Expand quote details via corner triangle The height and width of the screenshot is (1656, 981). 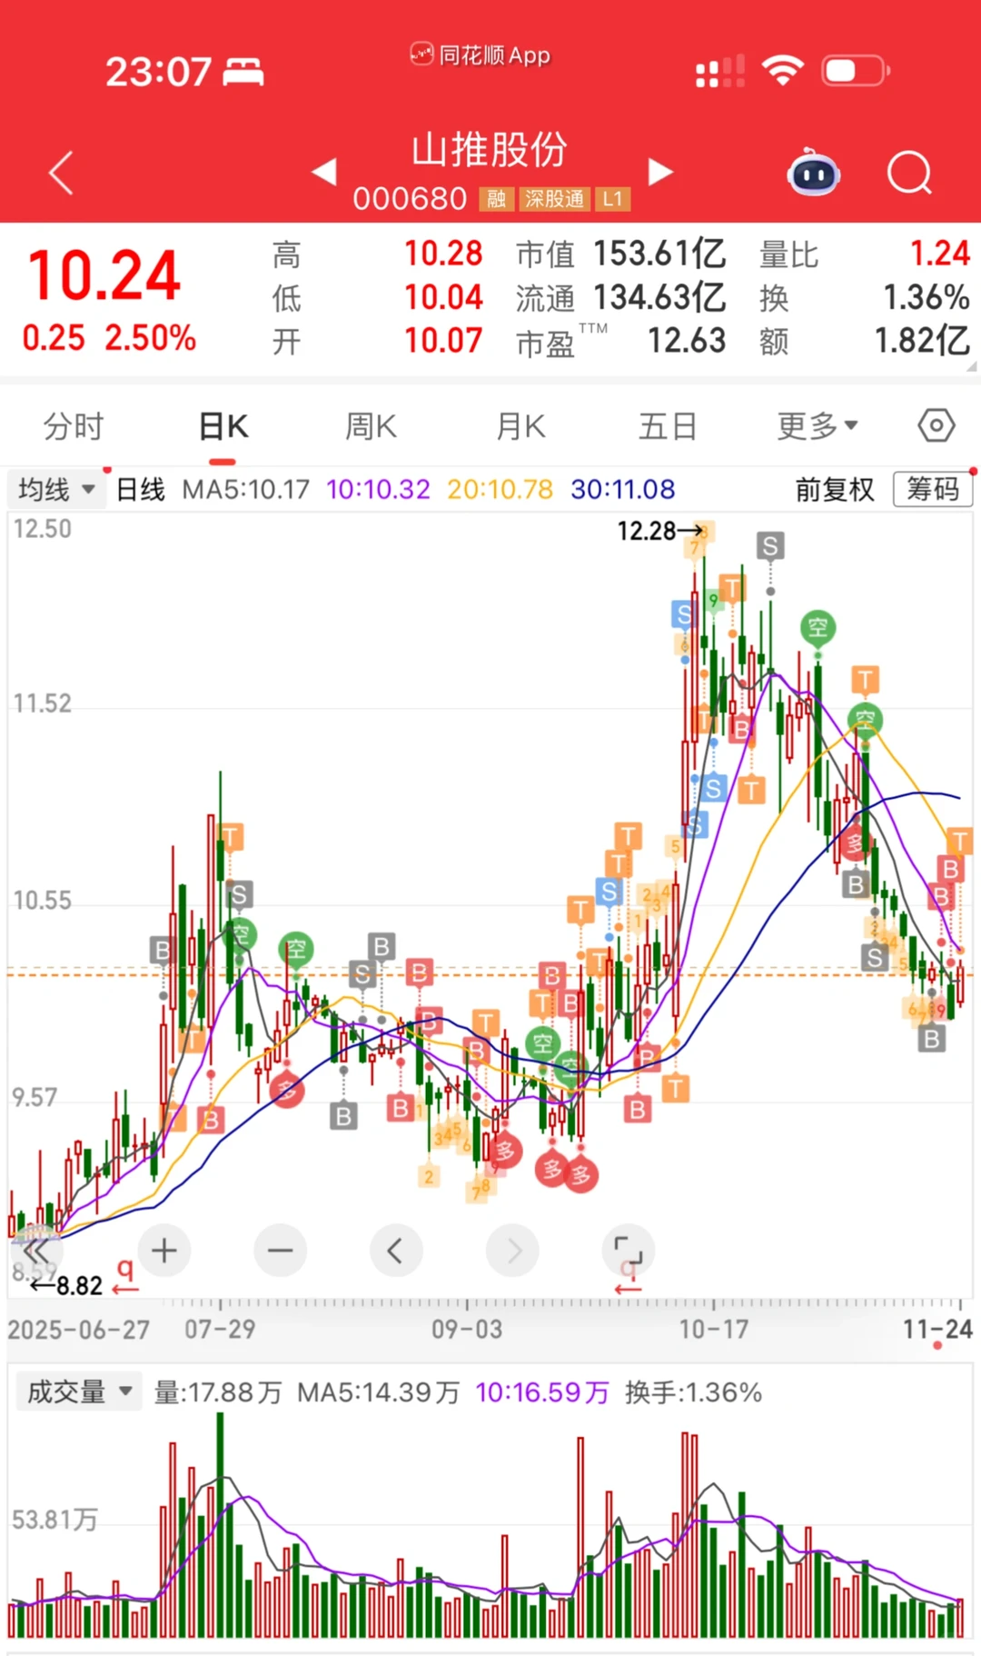[x=971, y=365]
